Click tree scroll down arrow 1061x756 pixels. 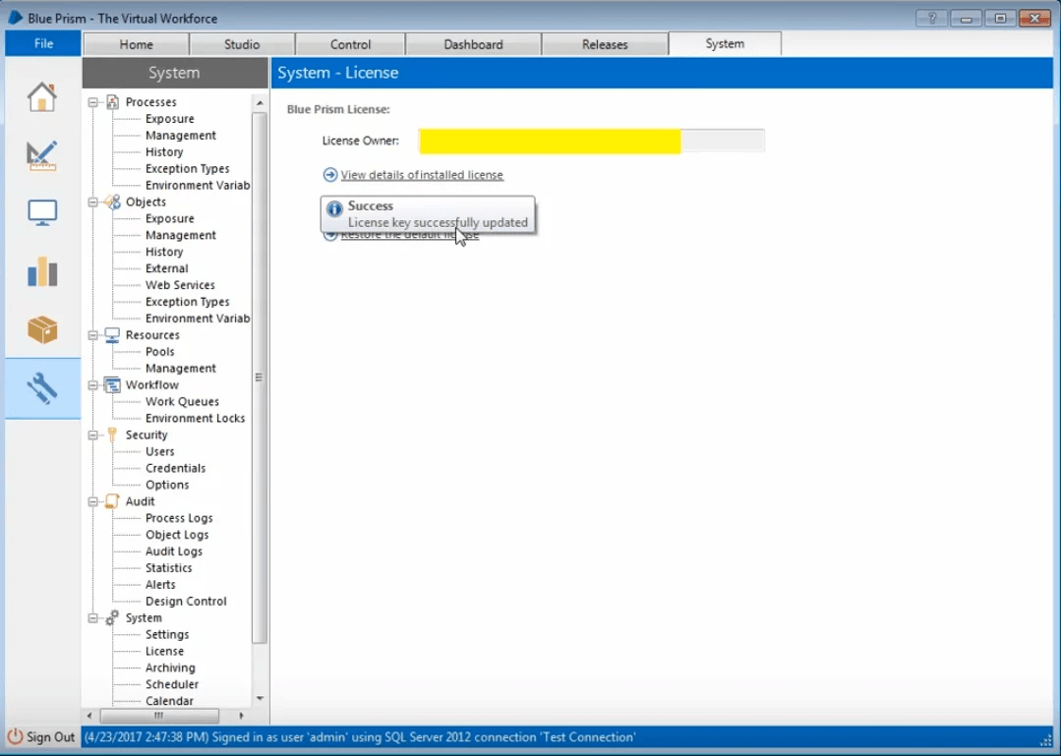[260, 699]
